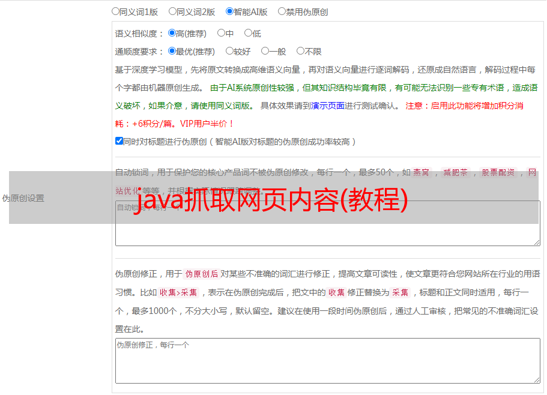Set 语义相似度 to 低

point(248,33)
